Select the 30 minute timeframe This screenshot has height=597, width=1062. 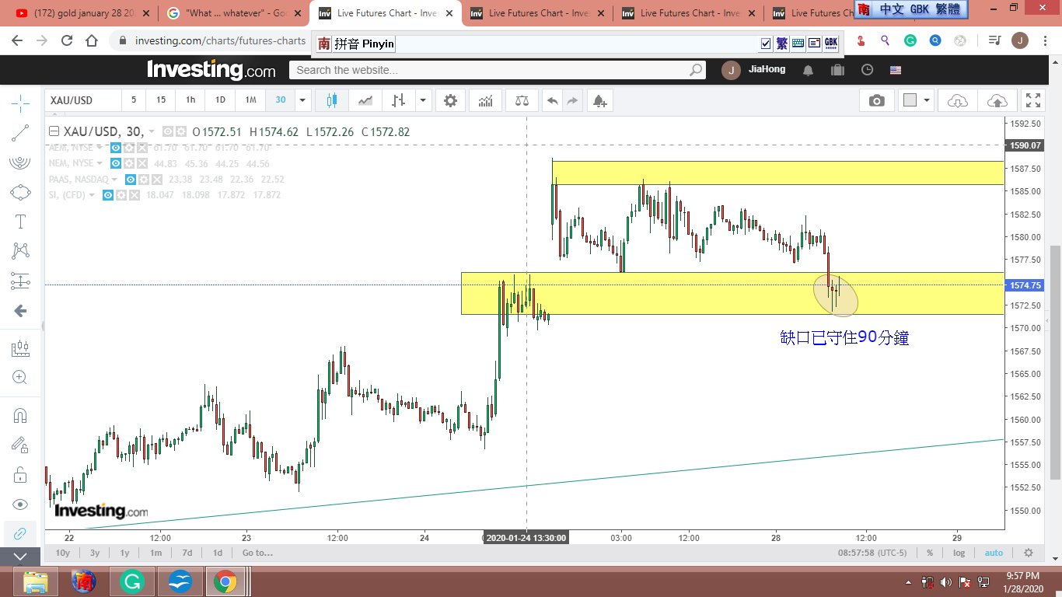pos(281,100)
